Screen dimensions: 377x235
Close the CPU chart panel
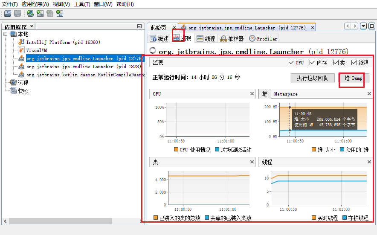[x=252, y=93]
